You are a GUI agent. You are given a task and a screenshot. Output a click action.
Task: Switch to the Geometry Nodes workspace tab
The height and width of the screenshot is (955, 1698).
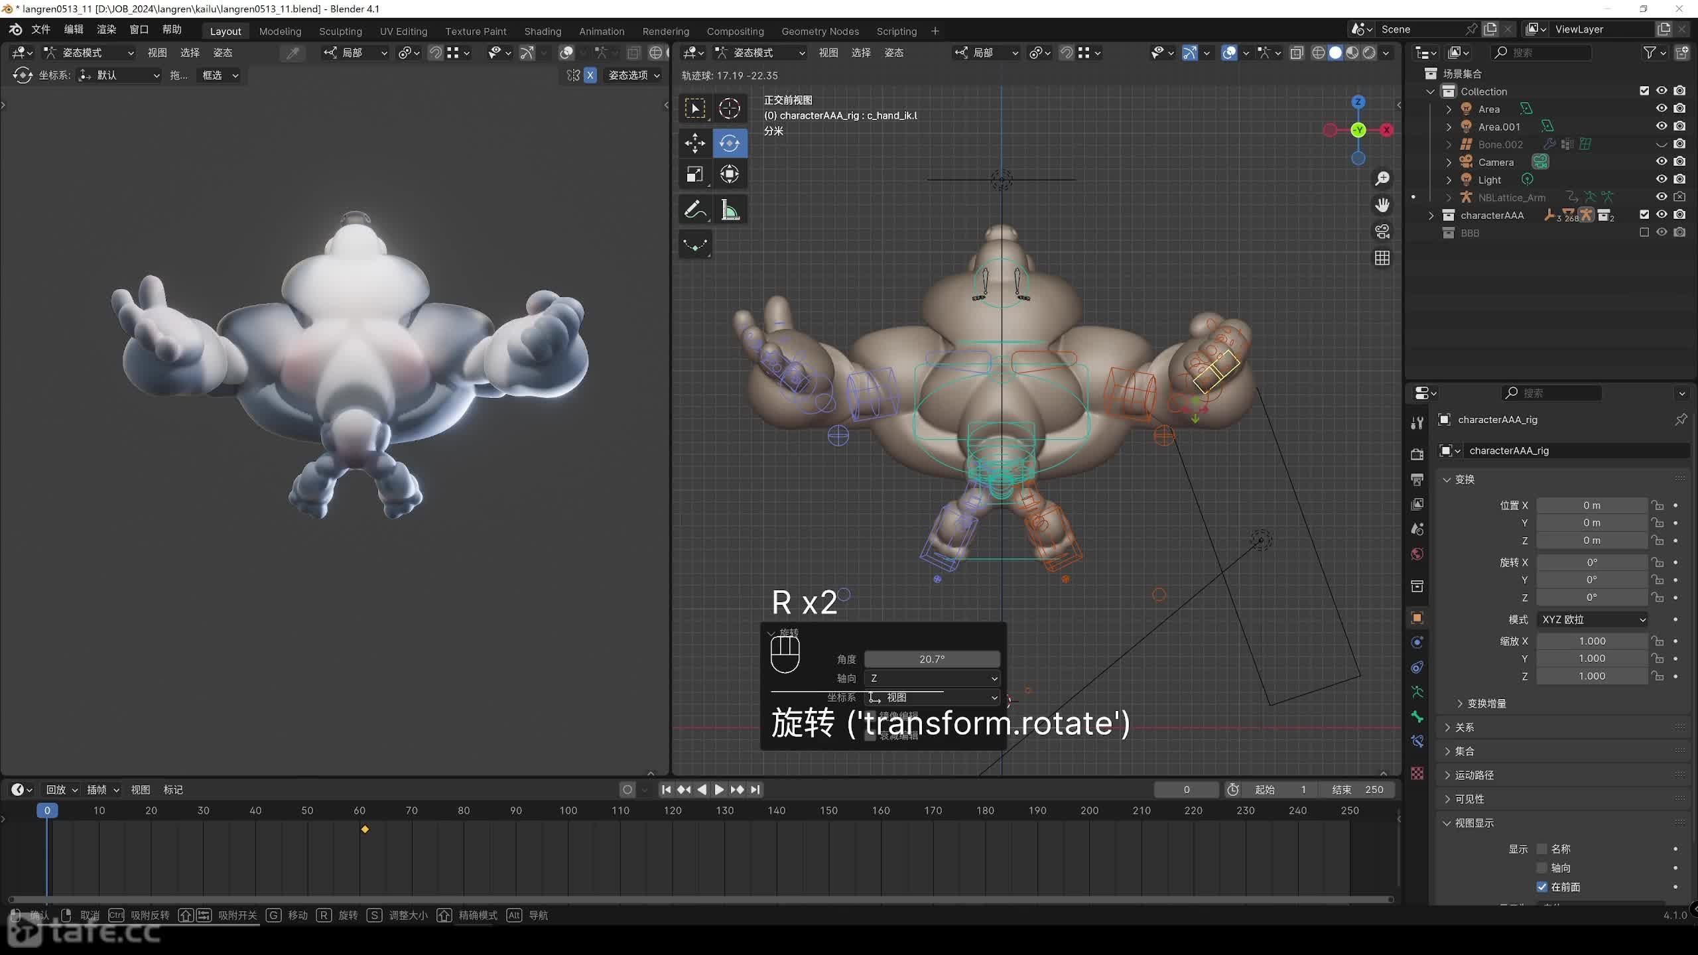tap(820, 31)
